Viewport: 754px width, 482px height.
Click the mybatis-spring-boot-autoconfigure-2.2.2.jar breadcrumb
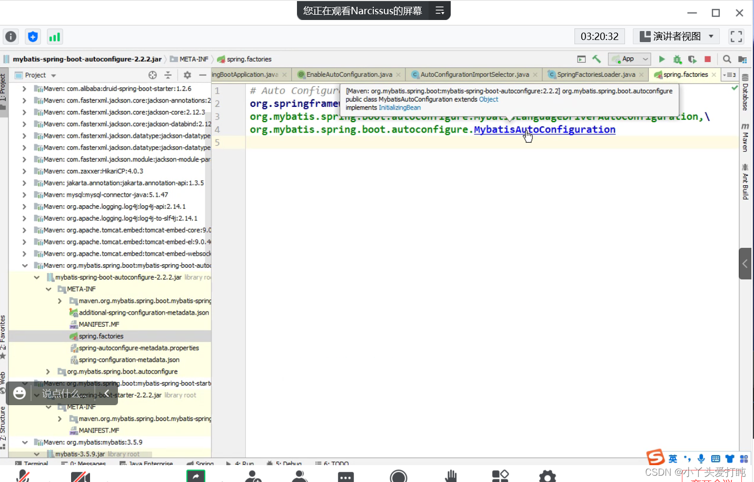coord(82,59)
